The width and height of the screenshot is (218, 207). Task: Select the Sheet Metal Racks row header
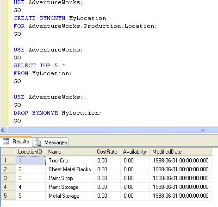pyautogui.click(x=8, y=169)
